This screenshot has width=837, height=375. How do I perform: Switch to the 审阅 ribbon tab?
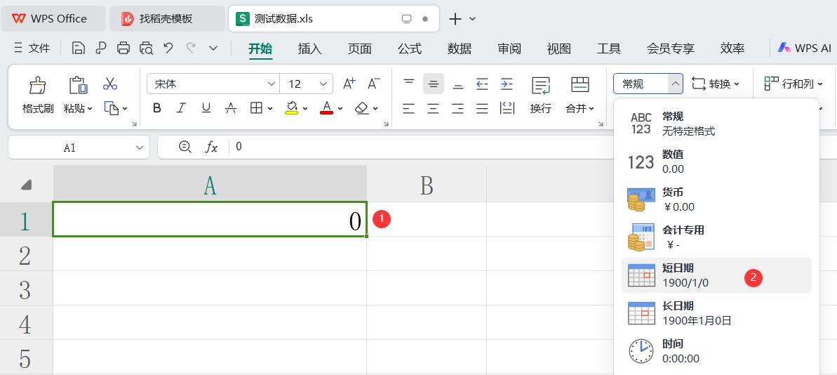(509, 48)
